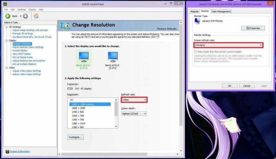Open the System Information link

point(19,151)
